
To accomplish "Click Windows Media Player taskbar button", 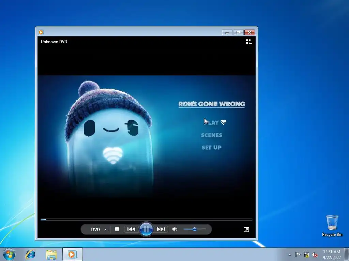I will coord(72,254).
